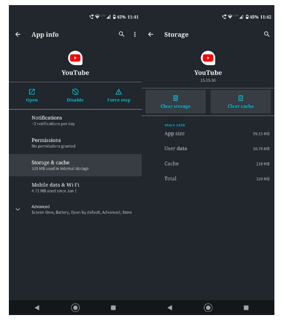This screenshot has width=282, height=322.
Task: Tap '4.71 MB used since Jan 1' text
Action: (54, 191)
